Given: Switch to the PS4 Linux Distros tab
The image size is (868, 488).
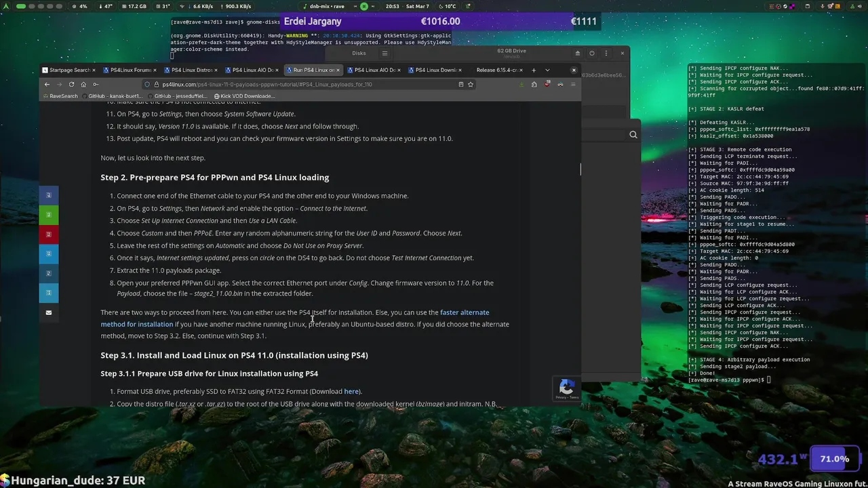Looking at the screenshot, I should pyautogui.click(x=191, y=70).
